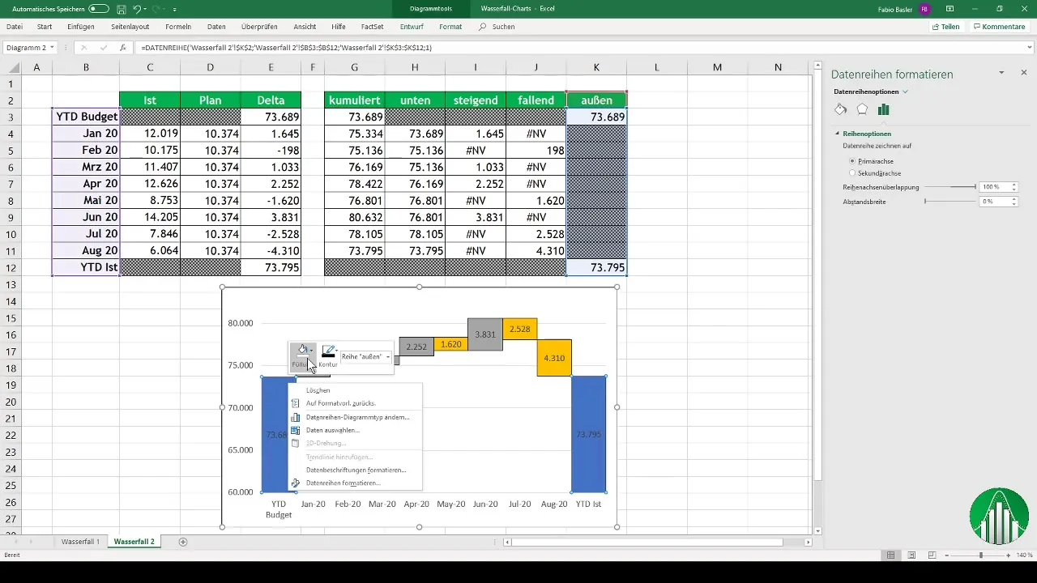The height and width of the screenshot is (583, 1037).
Task: Click the vertical scrollbar down arrow
Action: tap(817, 530)
